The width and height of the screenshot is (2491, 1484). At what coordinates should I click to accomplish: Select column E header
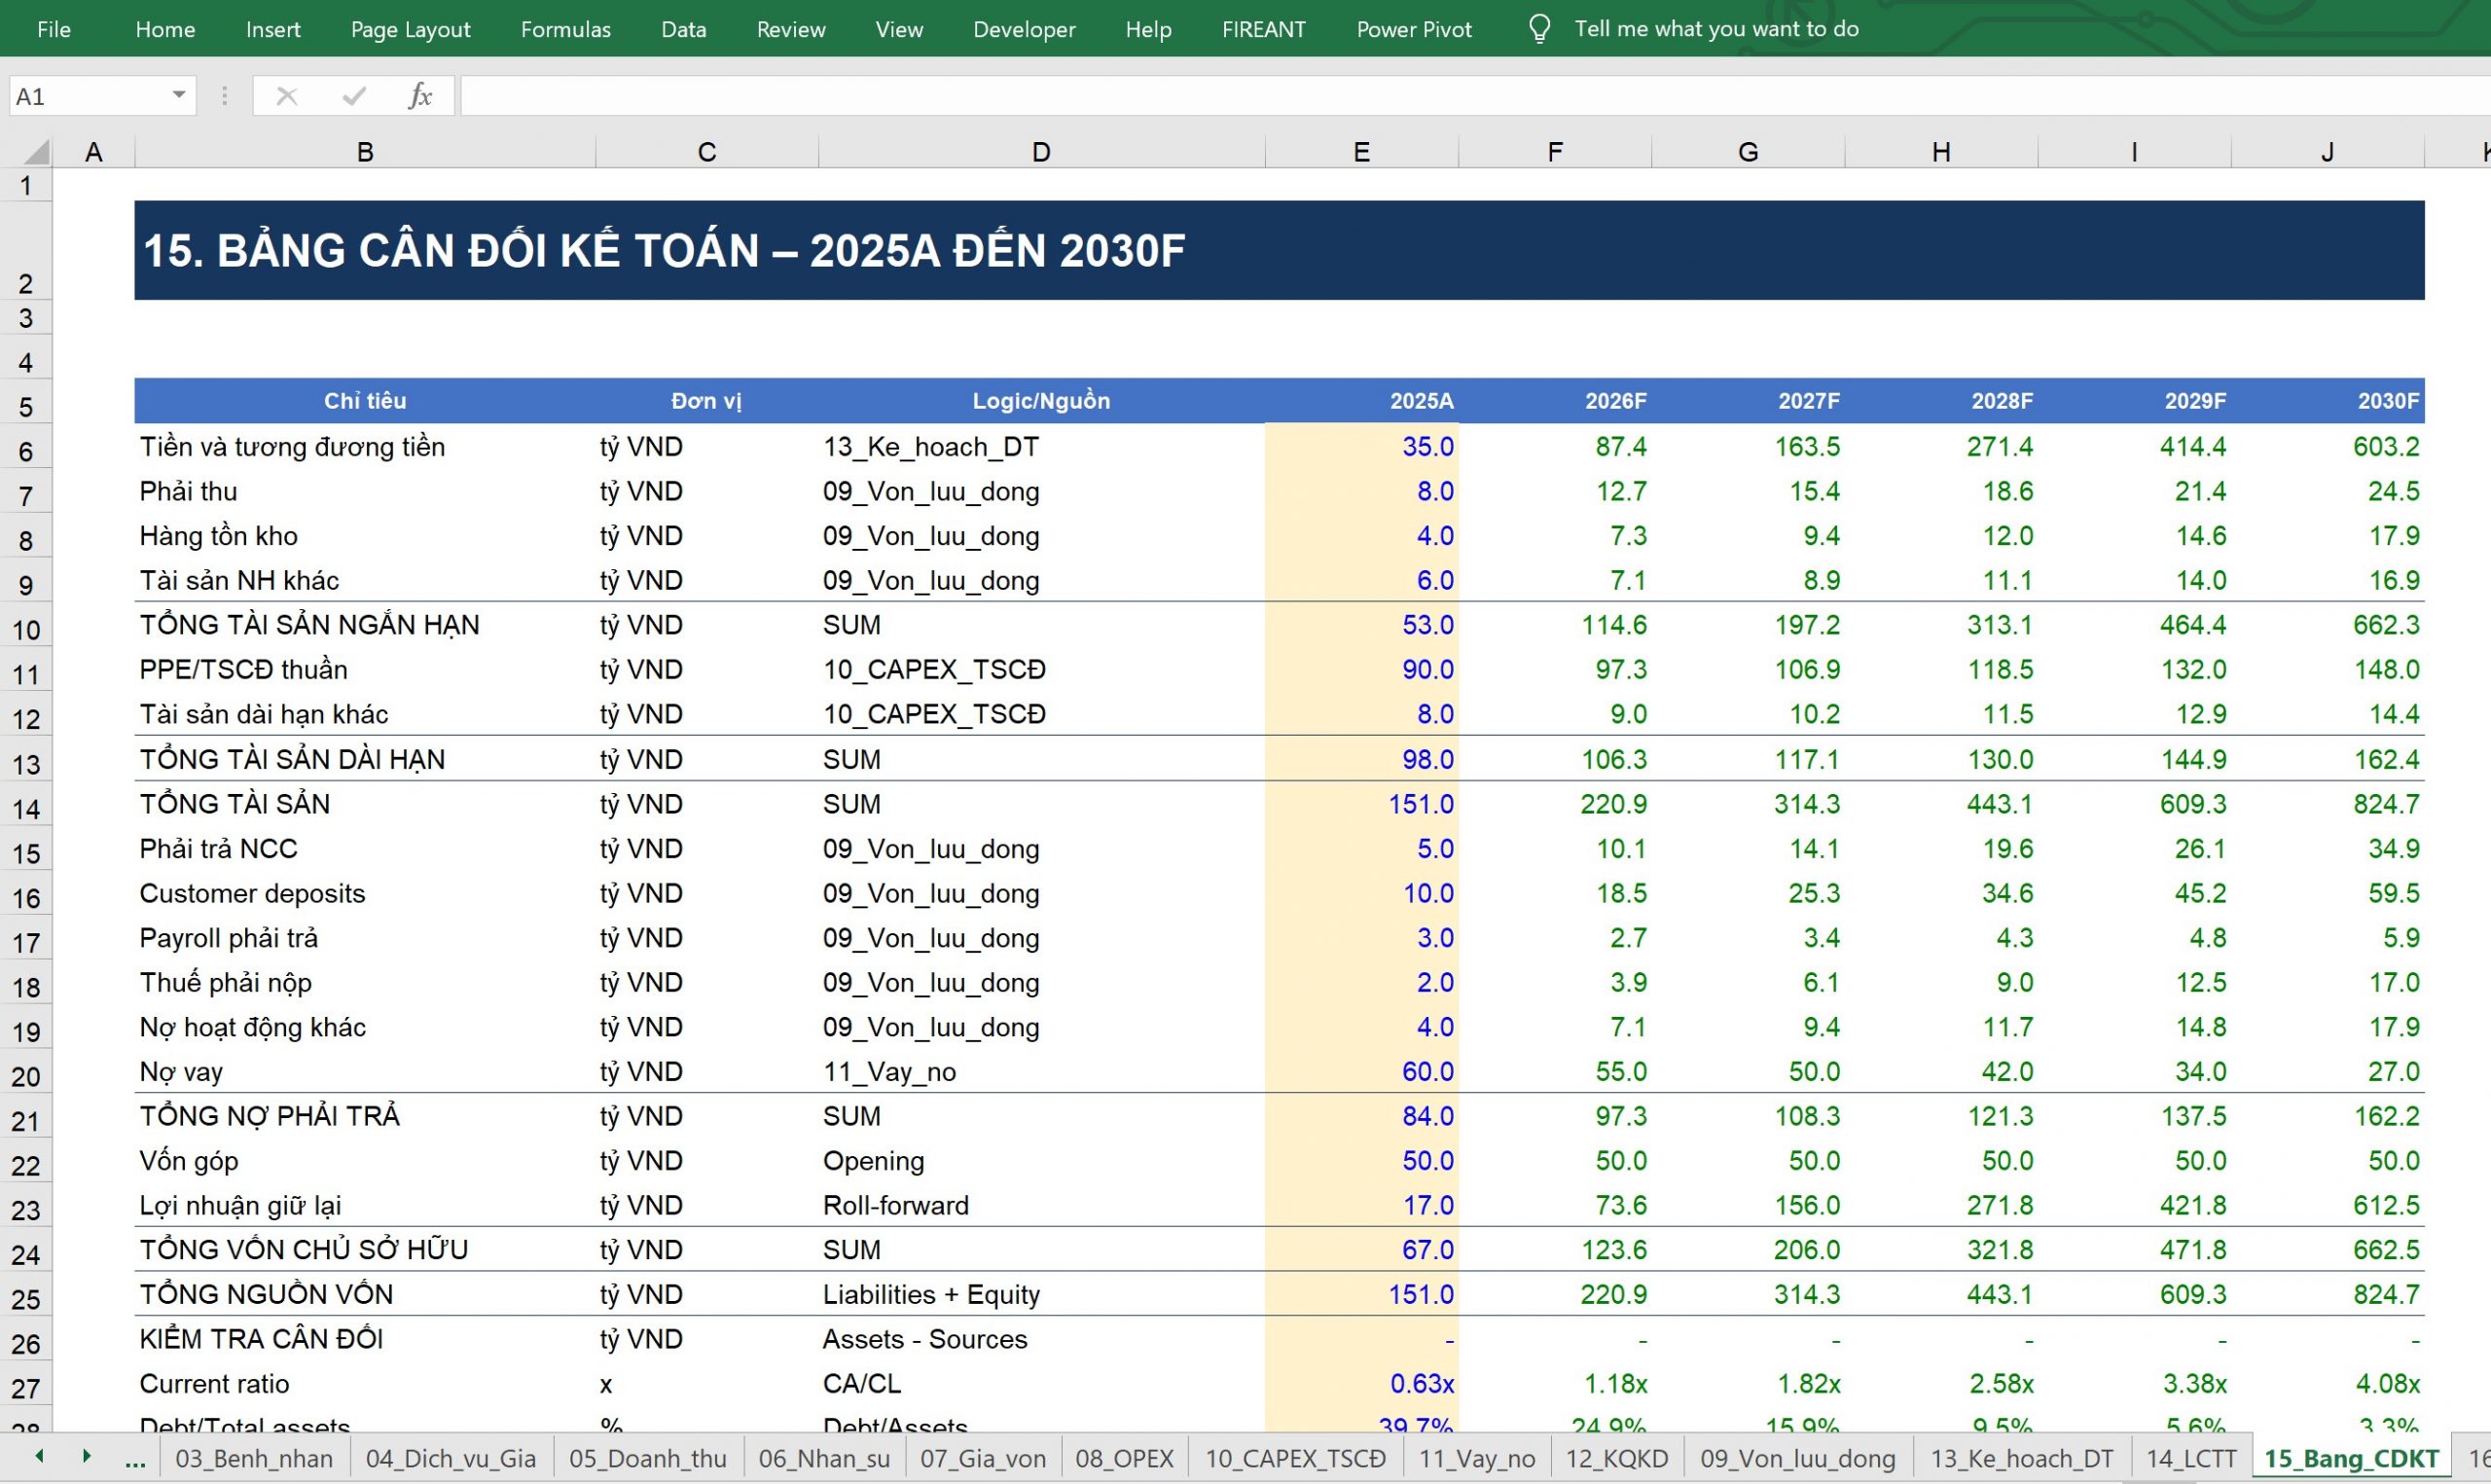(1361, 151)
